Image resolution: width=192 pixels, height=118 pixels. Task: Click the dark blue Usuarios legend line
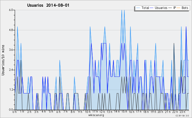(152, 8)
